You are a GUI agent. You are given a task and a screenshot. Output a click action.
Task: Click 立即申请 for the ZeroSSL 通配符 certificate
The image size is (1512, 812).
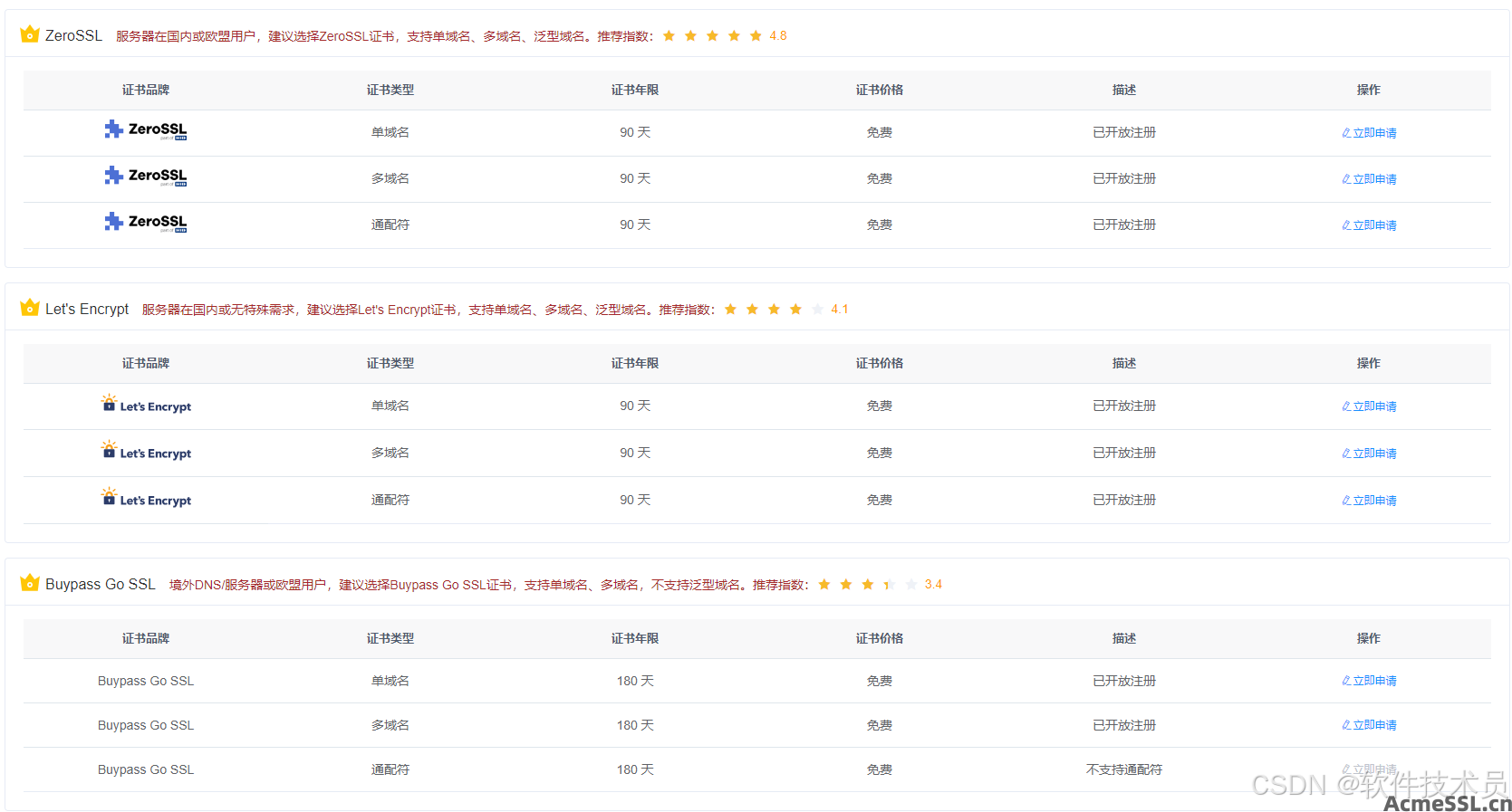pos(1369,225)
